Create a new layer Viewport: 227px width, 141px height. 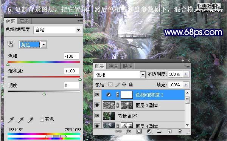(x=169, y=131)
